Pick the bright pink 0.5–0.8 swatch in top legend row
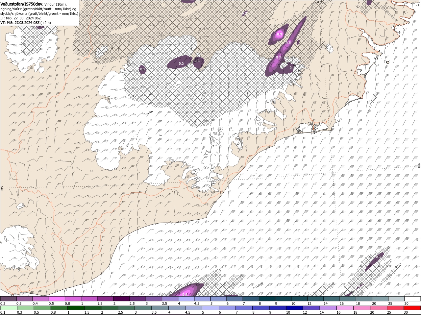Screen dimensions: 421x315 [57, 299]
